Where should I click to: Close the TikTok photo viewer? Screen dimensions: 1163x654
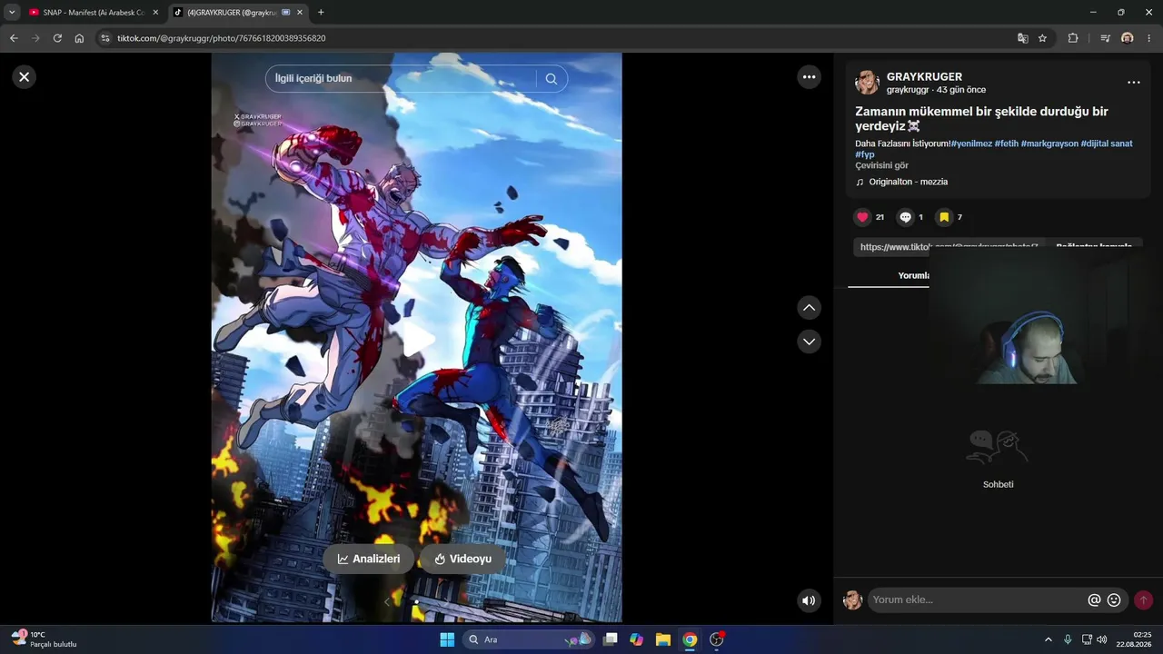[25, 77]
